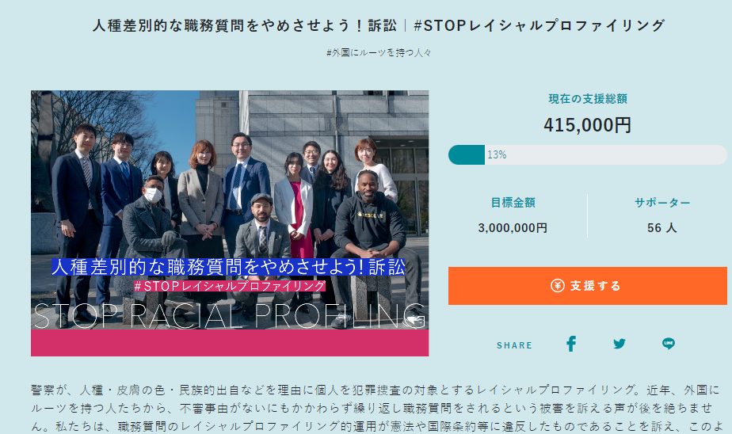Share the campaign on Facebook

click(571, 344)
